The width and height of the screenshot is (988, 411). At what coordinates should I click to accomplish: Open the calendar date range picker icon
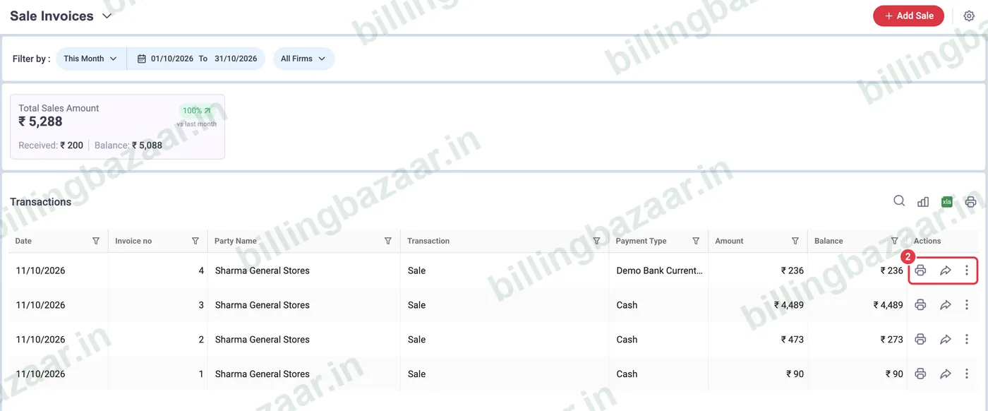click(141, 59)
